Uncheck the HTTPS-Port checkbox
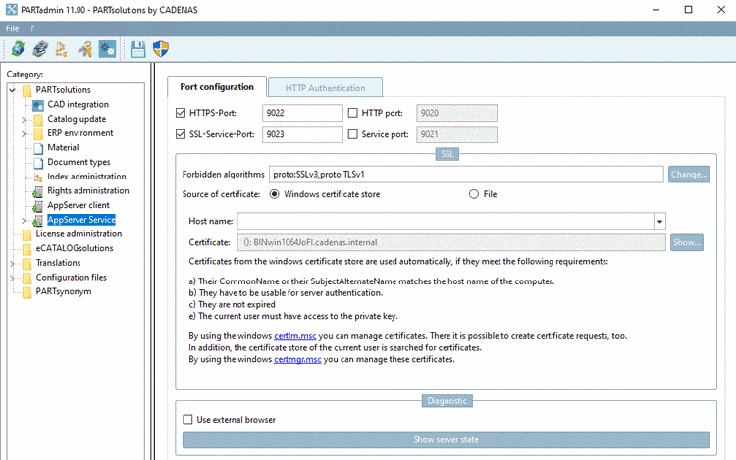This screenshot has height=460, width=736. coord(181,113)
